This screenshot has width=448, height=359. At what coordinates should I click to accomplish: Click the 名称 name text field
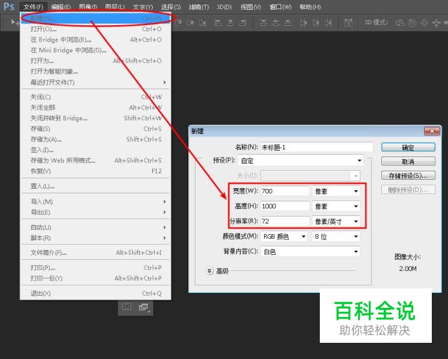[317, 147]
